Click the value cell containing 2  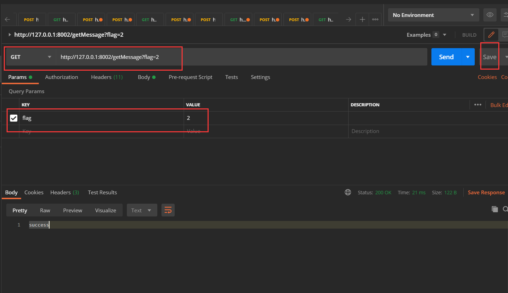pyautogui.click(x=266, y=118)
